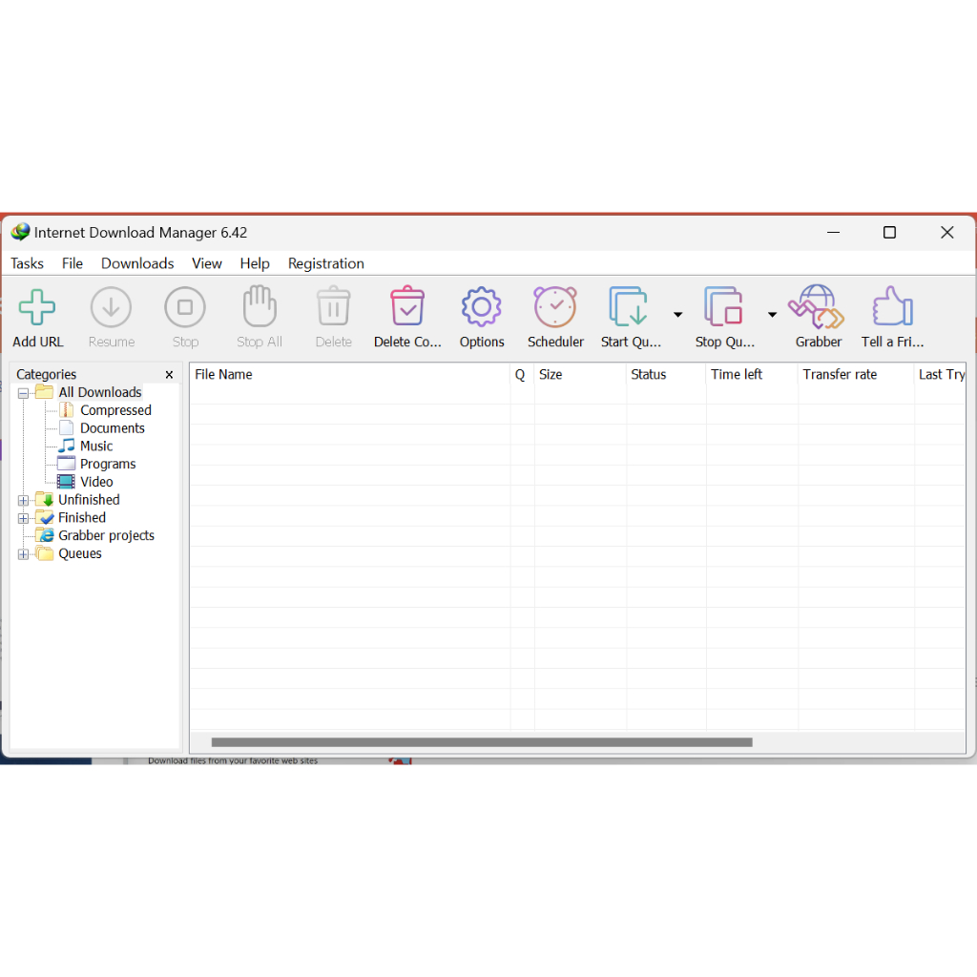
Task: Collapse the All Downloads tree node
Action: (24, 393)
